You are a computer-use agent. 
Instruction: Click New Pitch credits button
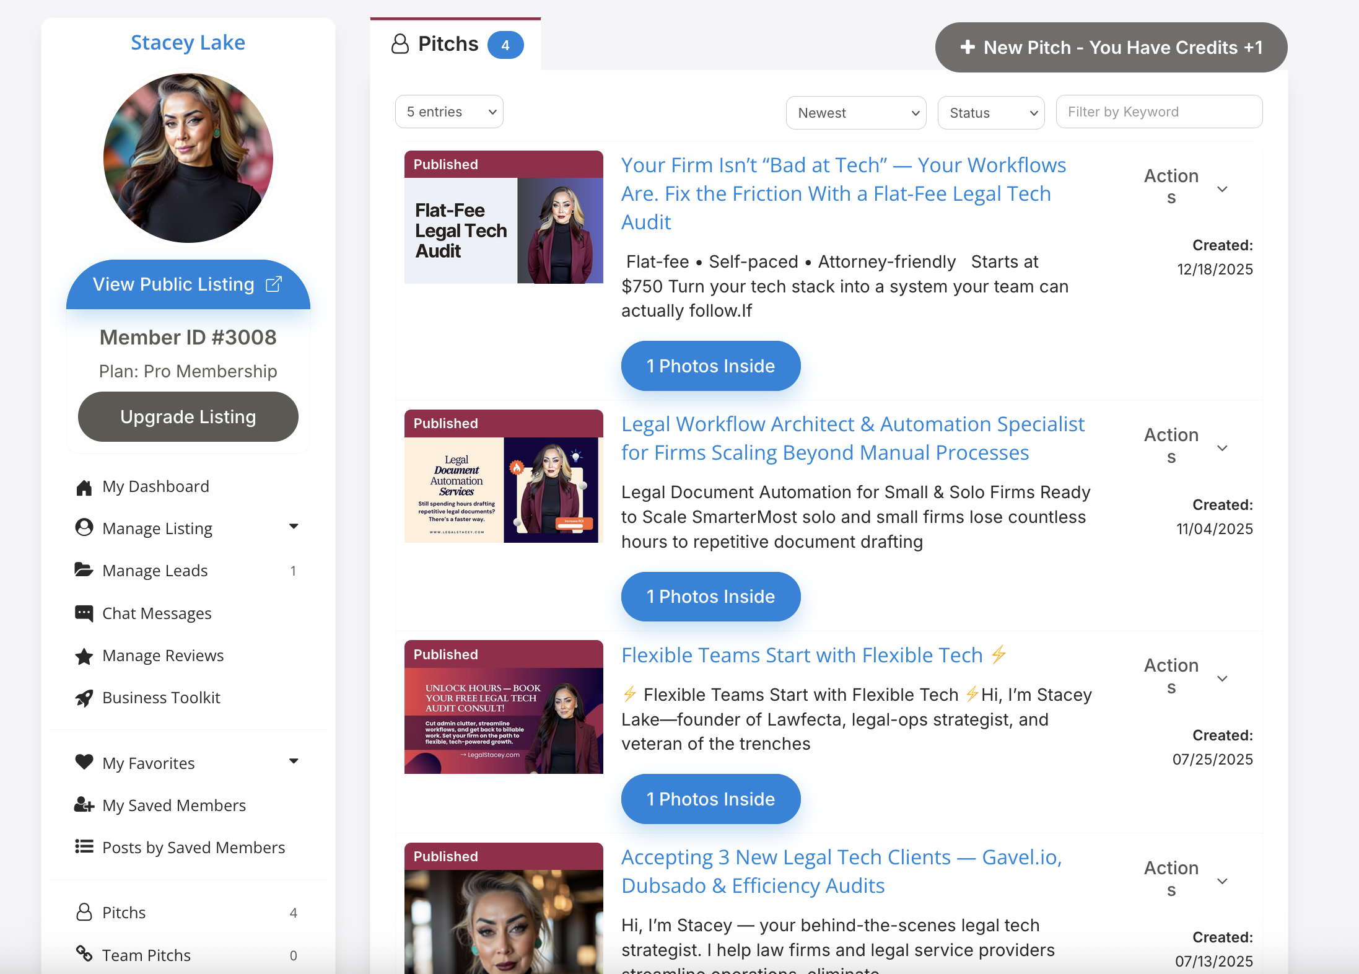pos(1111,48)
